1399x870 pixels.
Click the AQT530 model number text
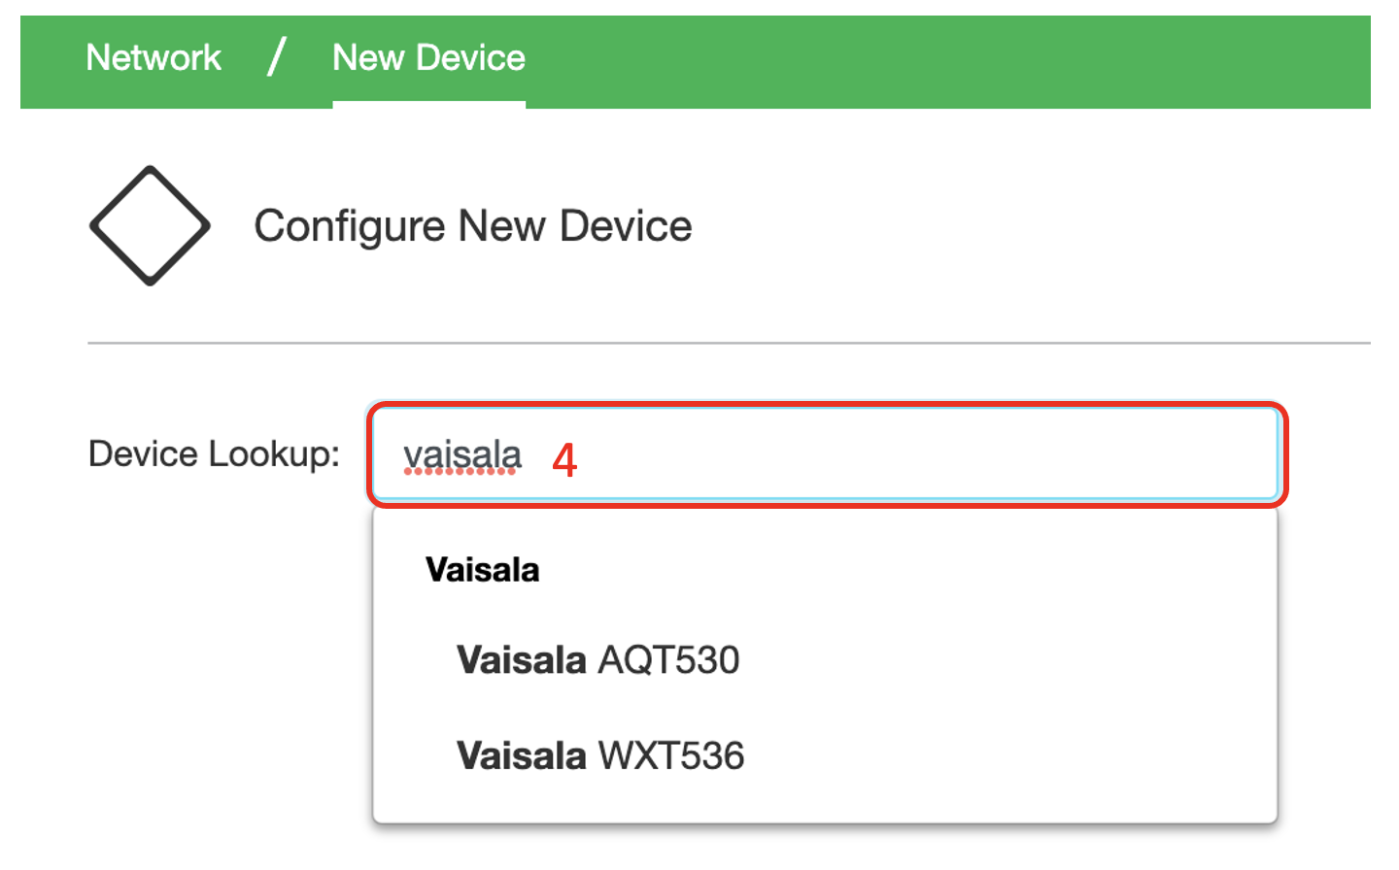668,660
